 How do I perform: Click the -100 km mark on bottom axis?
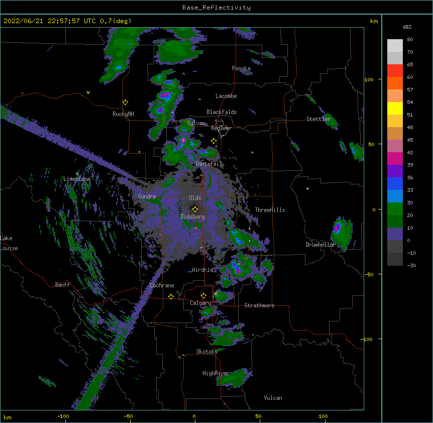tap(63, 416)
